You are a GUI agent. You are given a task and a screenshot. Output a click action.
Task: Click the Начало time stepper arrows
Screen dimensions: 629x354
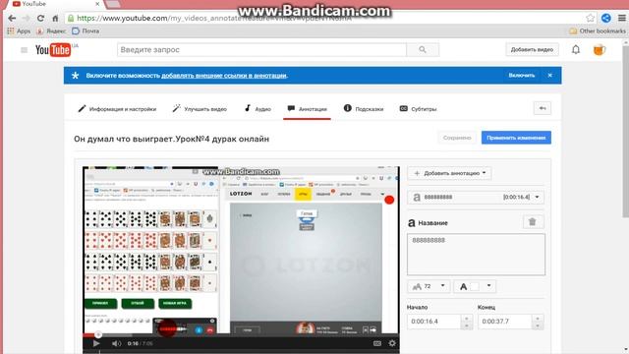467,322
